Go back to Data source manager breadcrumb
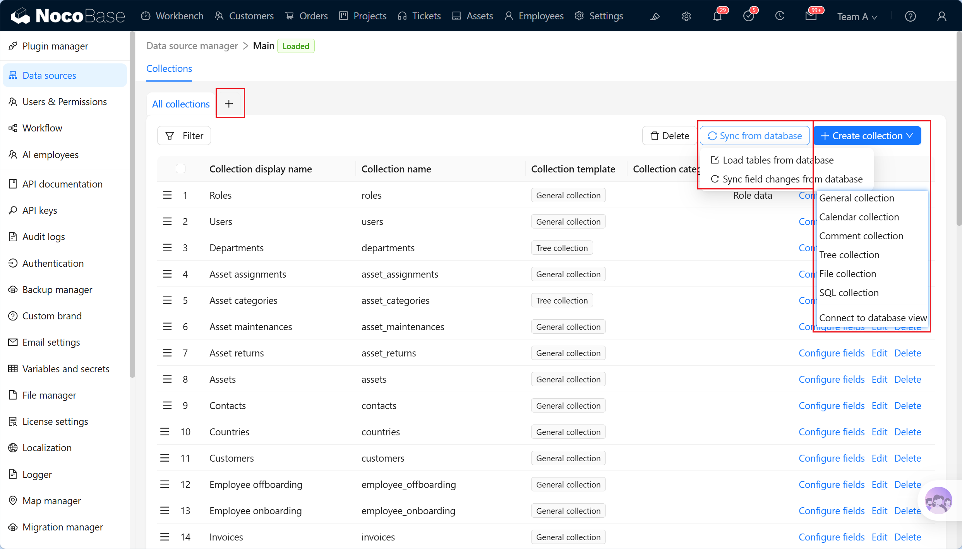962x549 pixels. point(192,46)
